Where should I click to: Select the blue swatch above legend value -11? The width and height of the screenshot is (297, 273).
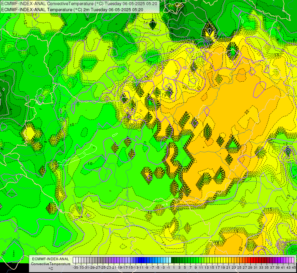tap(140, 260)
